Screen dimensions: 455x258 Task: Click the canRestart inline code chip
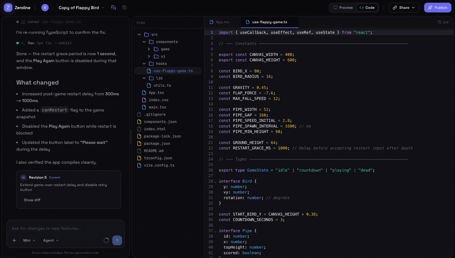point(54,110)
